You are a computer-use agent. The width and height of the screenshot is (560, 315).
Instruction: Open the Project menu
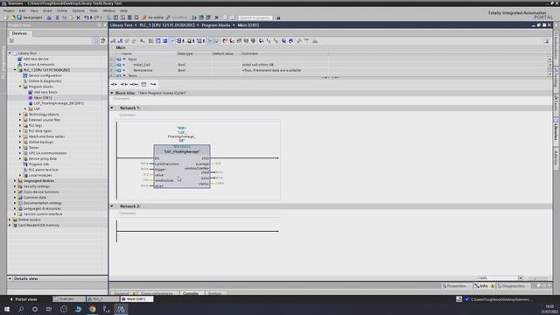(9, 10)
